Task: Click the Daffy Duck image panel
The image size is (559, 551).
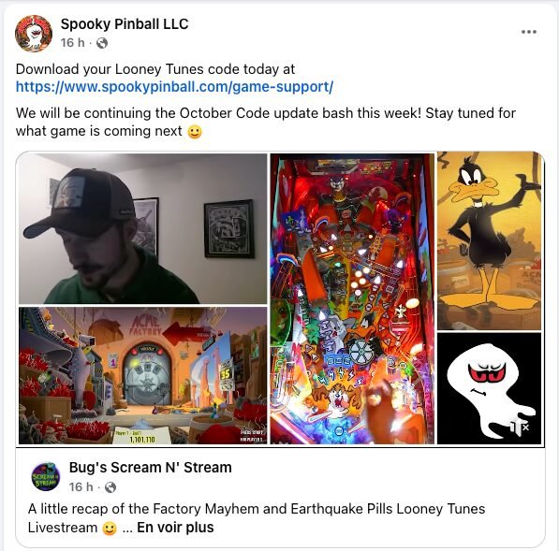Action: pos(489,241)
